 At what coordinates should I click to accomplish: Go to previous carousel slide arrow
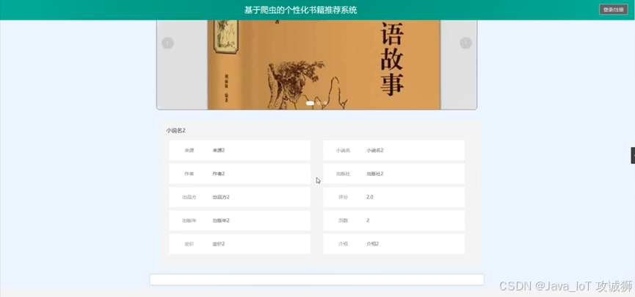[167, 43]
